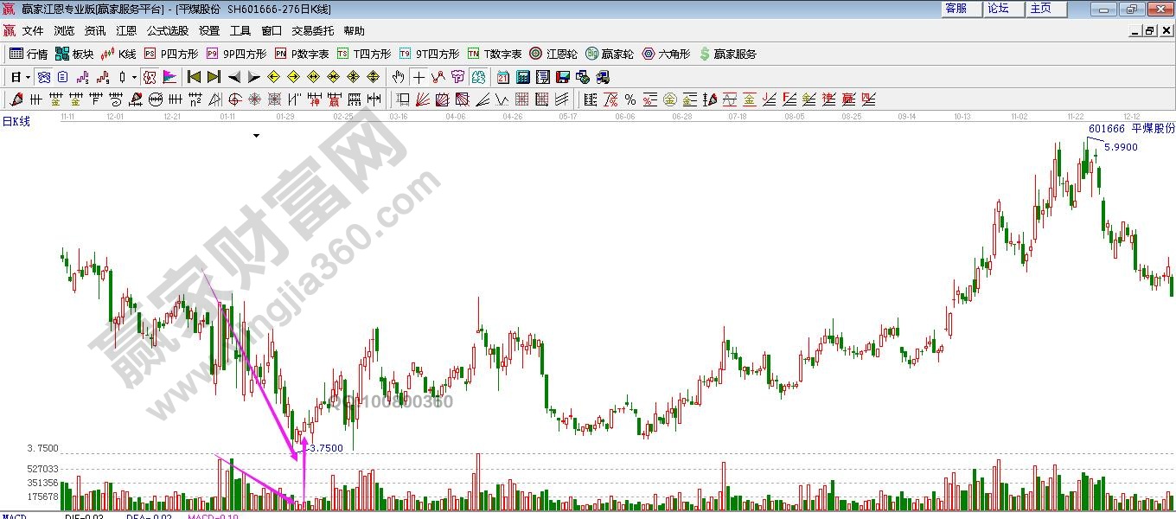Screen dimensions: 1176x519
Task: Click small black triangle above chart
Action: coord(256,136)
